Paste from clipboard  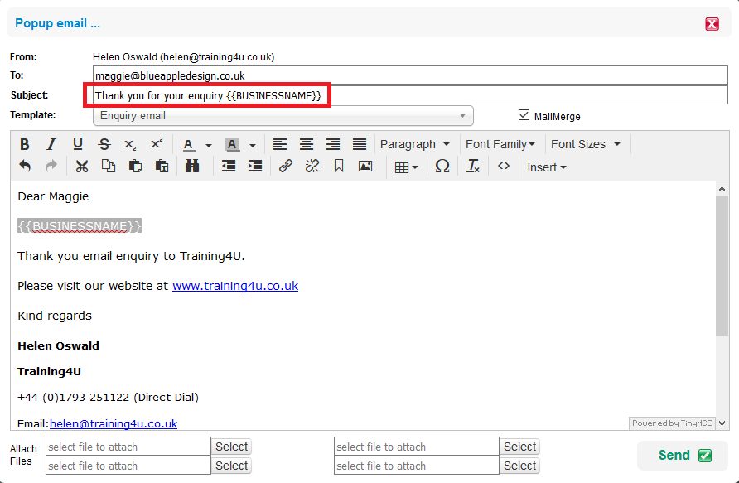point(135,167)
